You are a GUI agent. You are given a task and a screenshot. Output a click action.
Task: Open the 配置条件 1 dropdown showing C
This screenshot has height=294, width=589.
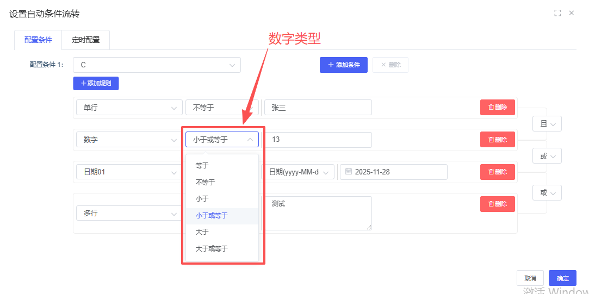tap(157, 65)
